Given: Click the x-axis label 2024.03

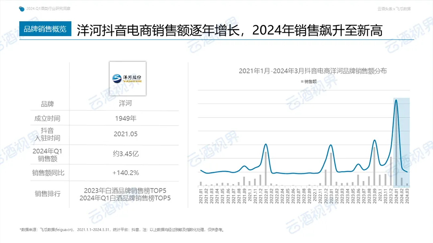Looking at the screenshot, I should click(407, 196).
